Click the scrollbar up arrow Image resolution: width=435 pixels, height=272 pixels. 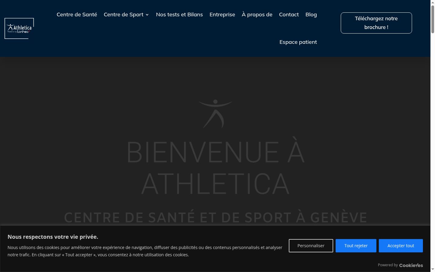click(x=433, y=2)
